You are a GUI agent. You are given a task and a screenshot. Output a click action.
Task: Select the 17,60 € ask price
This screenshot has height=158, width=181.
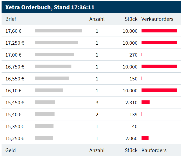tap(14, 31)
